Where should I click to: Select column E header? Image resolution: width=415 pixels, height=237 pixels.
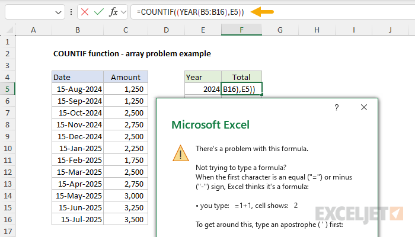click(203, 30)
